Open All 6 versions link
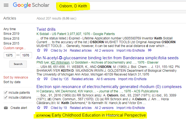 pyautogui.click(x=106, y=79)
